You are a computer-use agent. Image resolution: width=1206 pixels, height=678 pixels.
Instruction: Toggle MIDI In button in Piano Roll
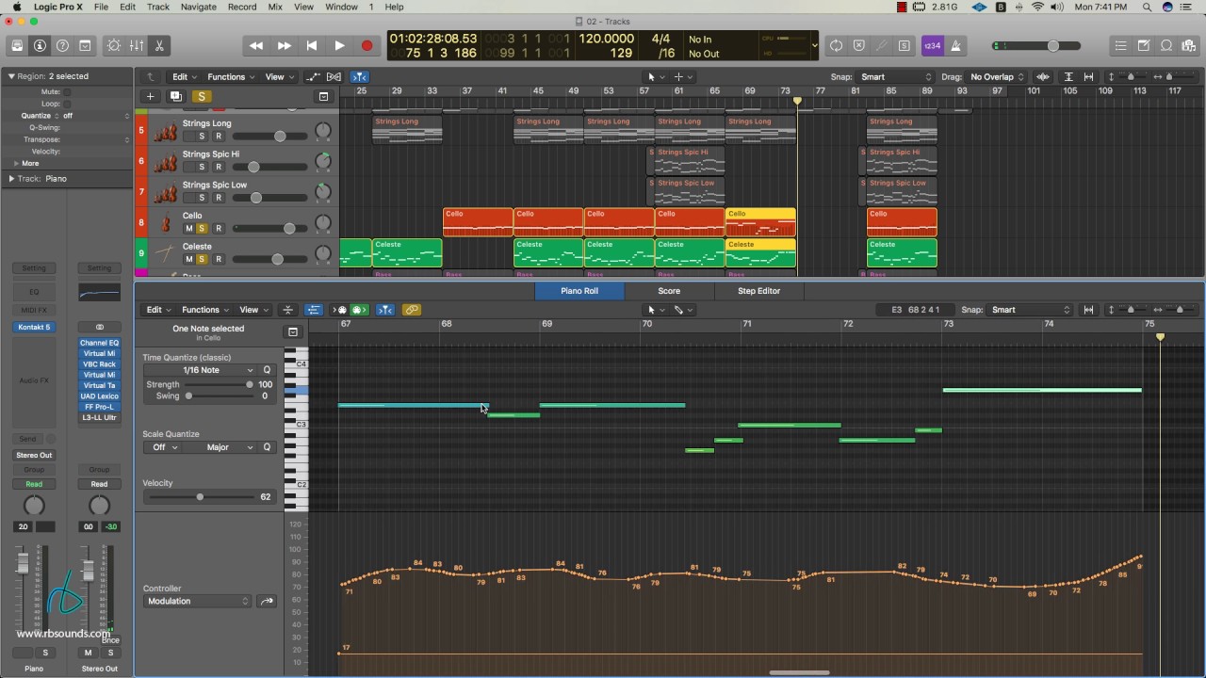[340, 310]
